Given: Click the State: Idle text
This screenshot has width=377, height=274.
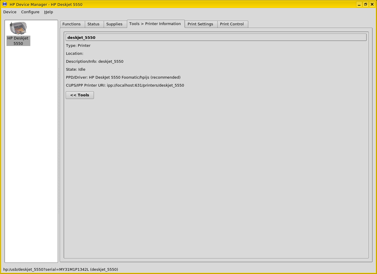Looking at the screenshot, I should (76, 70).
